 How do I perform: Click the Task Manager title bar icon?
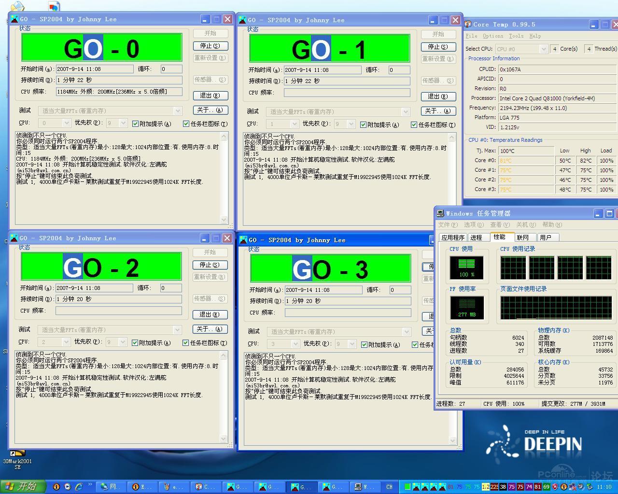440,213
